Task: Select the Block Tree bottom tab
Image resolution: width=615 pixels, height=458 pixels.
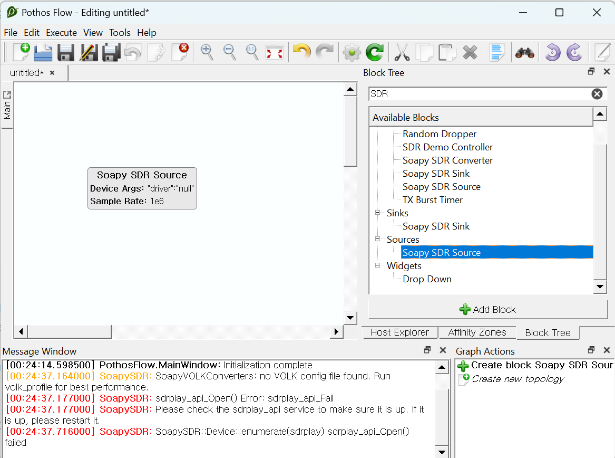Action: pyautogui.click(x=548, y=333)
